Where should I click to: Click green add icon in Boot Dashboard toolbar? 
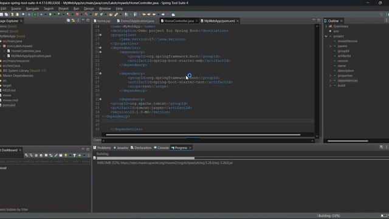pos(80,155)
